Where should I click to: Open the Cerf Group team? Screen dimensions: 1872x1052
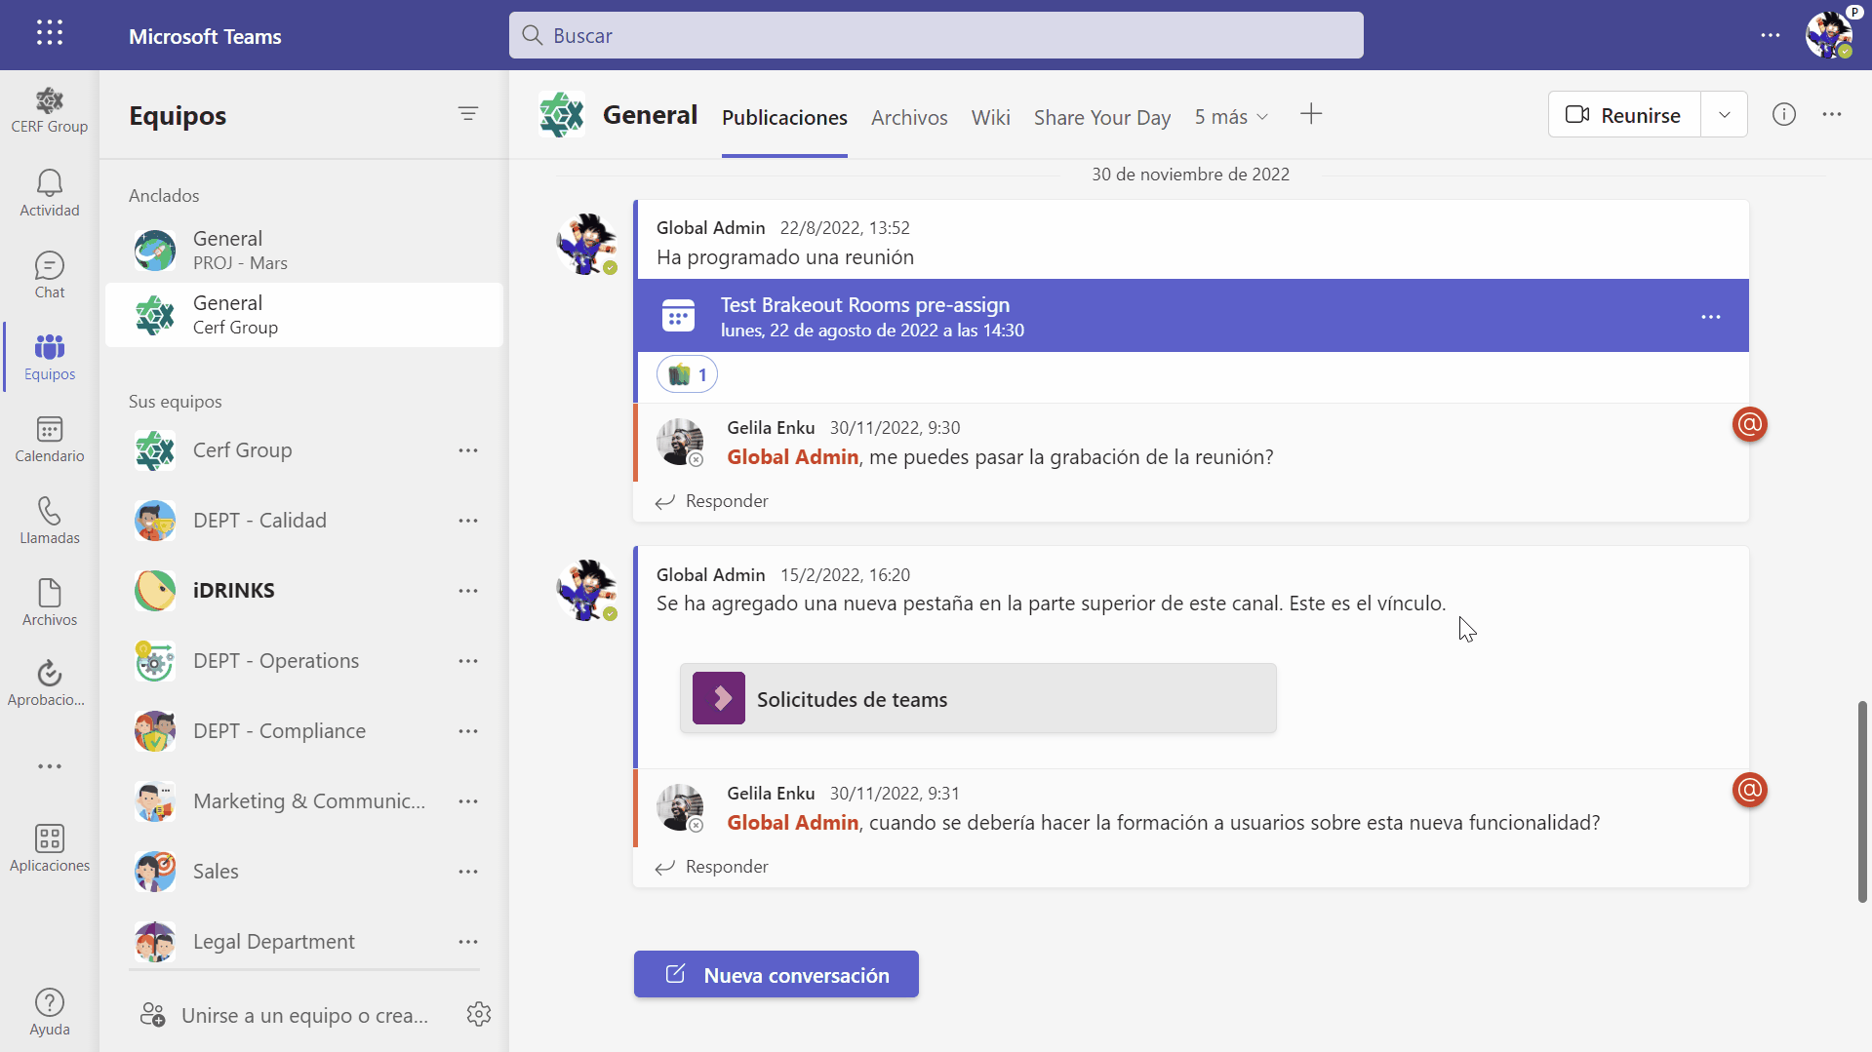click(x=242, y=450)
